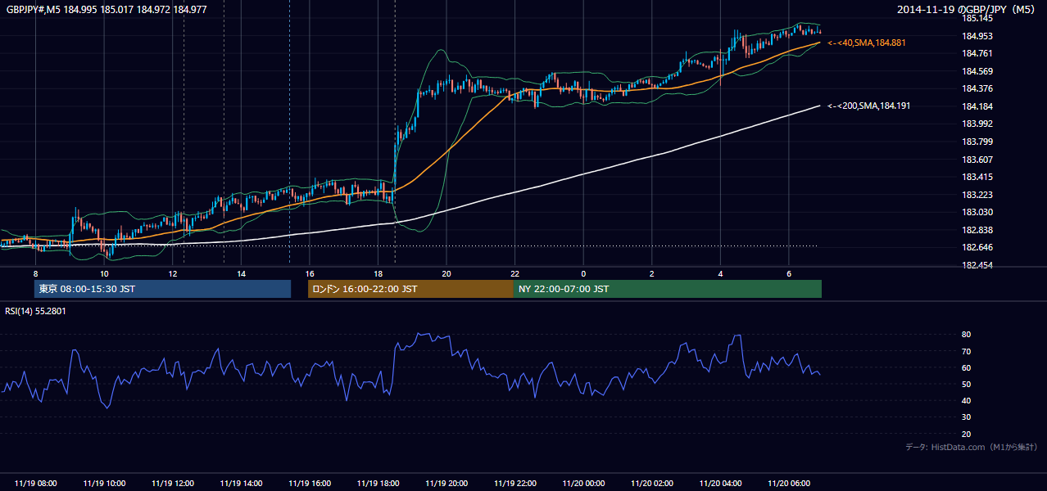Click price axis value 182.454
The image size is (1047, 491).
[977, 266]
